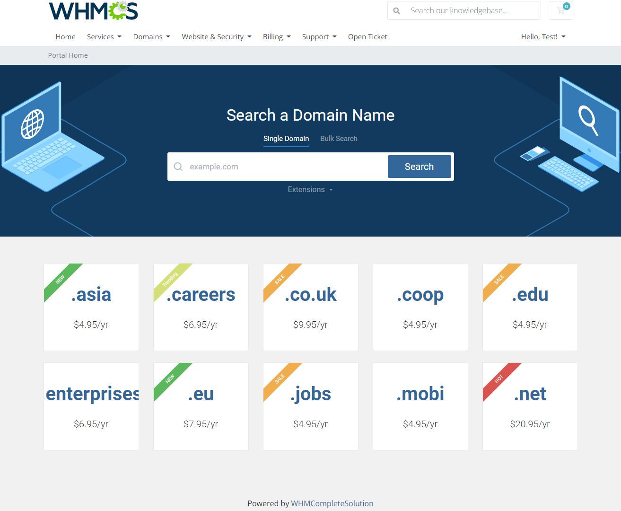Switch to the Bulk Search tab
The width and height of the screenshot is (621, 511).
339,139
